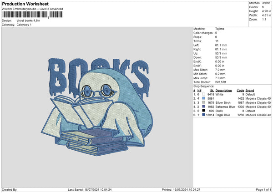Click the design name 'ghost books 4,8in'
The height and width of the screenshot is (193, 273).
pyautogui.click(x=28, y=20)
